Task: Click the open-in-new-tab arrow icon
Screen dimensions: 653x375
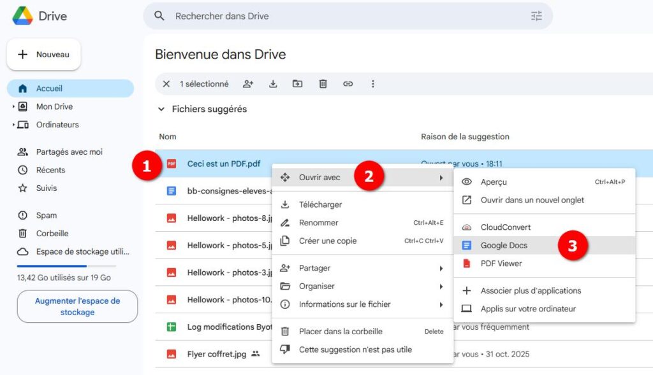Action: coord(467,200)
